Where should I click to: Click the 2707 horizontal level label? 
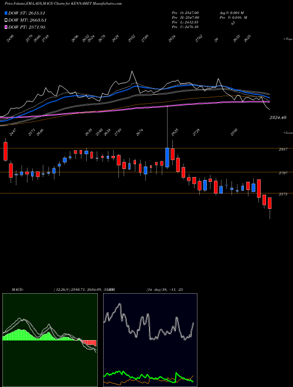click(x=283, y=173)
